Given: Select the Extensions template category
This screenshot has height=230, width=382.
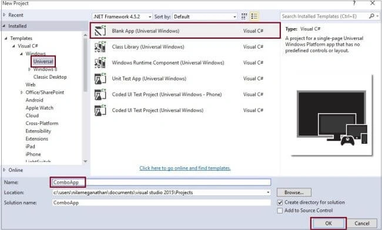Looking at the screenshot, I should (37, 139).
